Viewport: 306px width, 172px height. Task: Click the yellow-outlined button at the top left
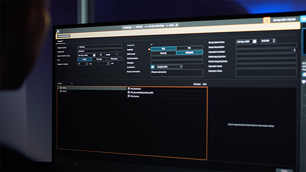coord(63,36)
